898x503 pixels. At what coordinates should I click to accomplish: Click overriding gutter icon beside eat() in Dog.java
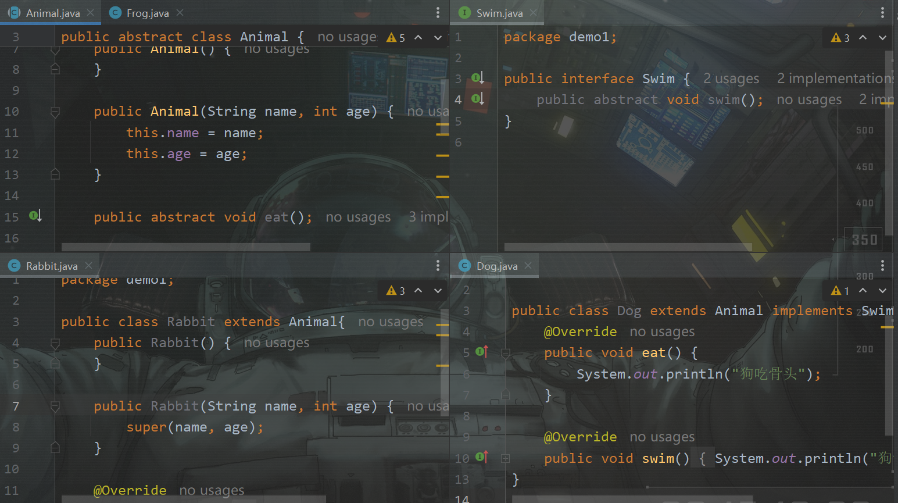click(482, 352)
